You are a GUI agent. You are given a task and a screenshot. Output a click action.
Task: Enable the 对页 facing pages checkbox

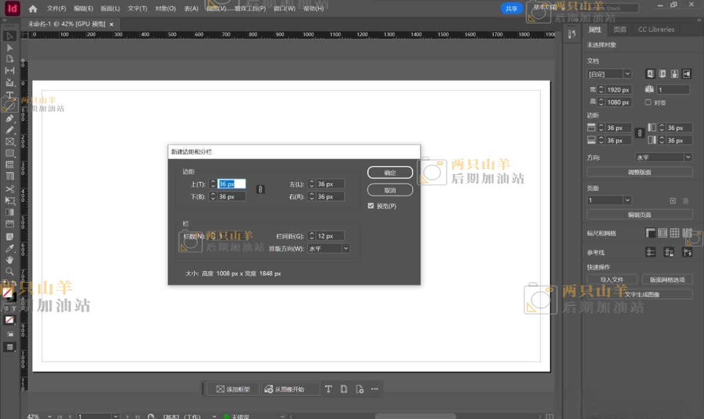pyautogui.click(x=648, y=102)
